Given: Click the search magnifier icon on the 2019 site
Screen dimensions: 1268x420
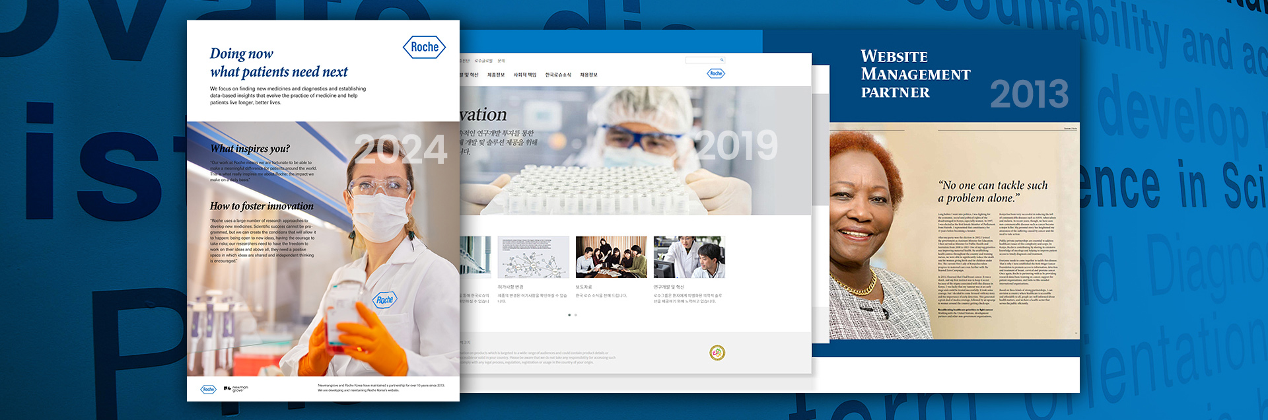Looking at the screenshot, I should tap(722, 60).
